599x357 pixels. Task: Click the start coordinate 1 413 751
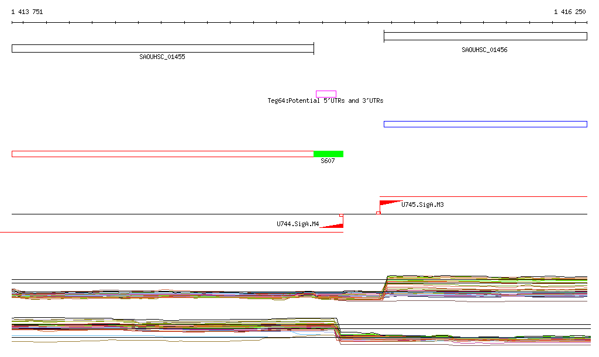click(27, 12)
